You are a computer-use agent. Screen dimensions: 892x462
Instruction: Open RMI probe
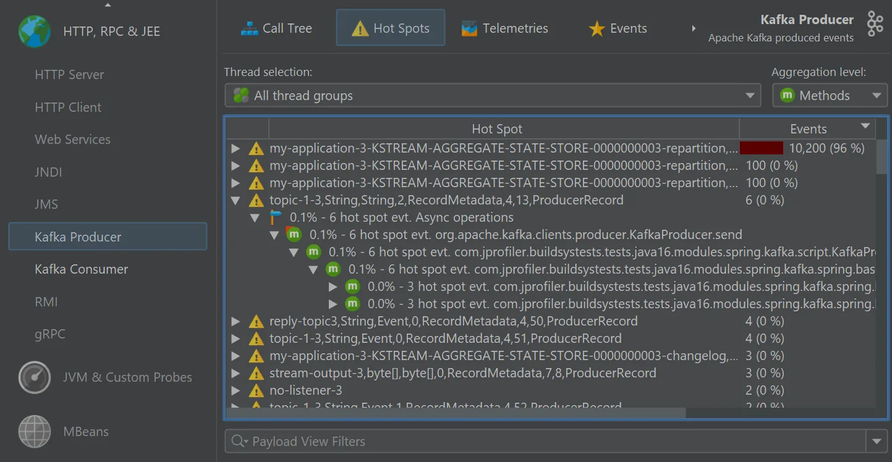pos(46,302)
